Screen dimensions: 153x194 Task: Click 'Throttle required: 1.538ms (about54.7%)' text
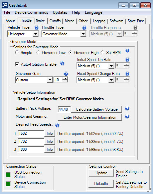point(90,142)
